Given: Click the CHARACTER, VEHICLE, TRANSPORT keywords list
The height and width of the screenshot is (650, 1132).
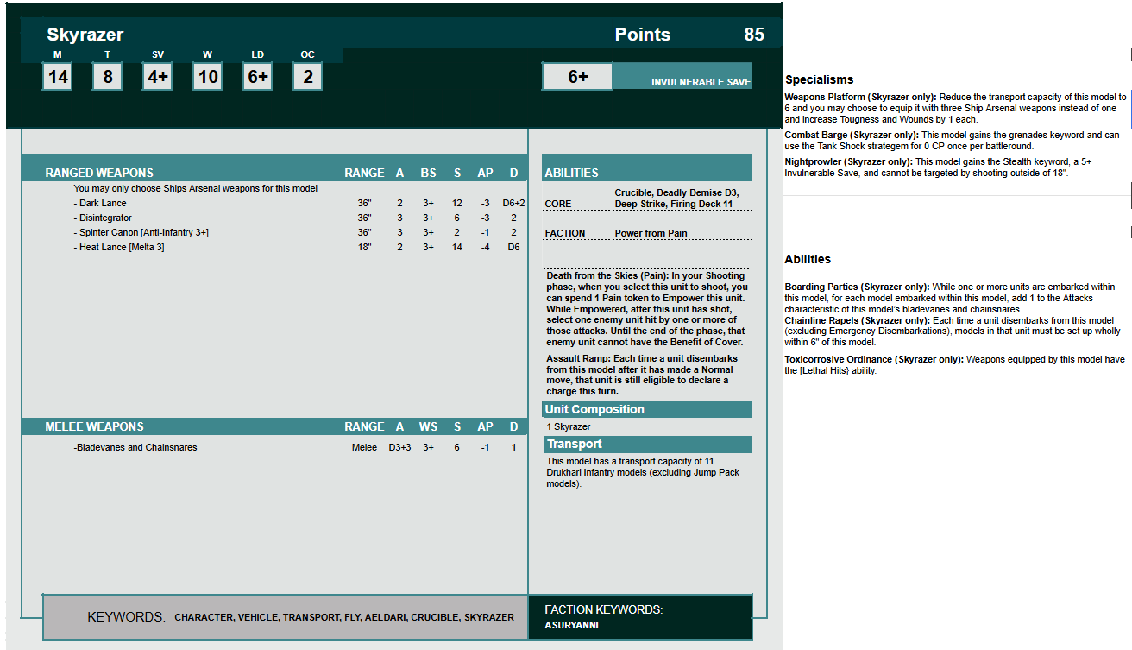Looking at the screenshot, I should (344, 617).
